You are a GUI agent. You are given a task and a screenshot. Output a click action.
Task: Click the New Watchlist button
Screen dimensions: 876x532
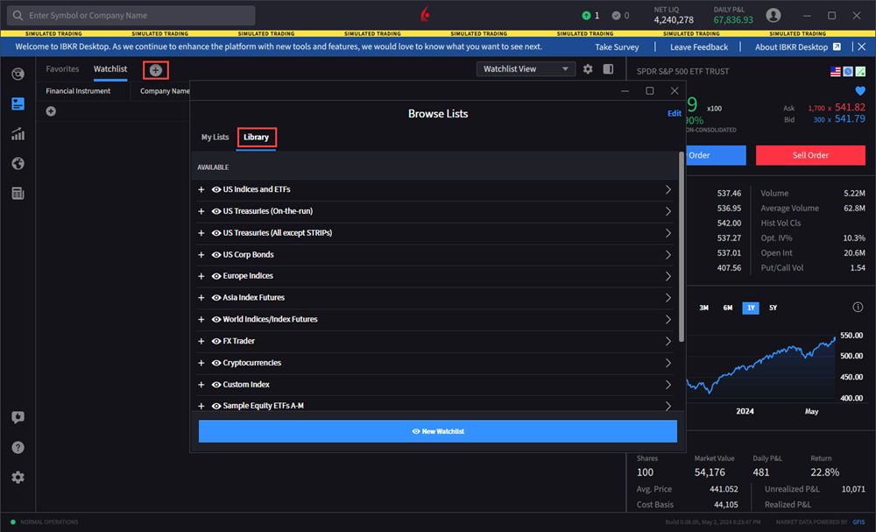438,431
